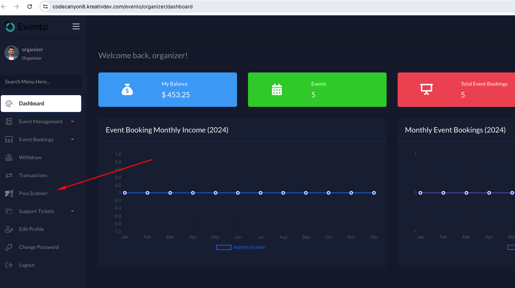Reload the page with browser refresh

[30, 7]
